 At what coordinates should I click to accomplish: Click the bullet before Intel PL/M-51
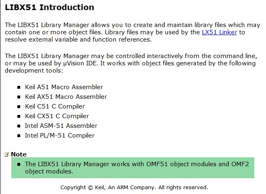tap(19, 136)
